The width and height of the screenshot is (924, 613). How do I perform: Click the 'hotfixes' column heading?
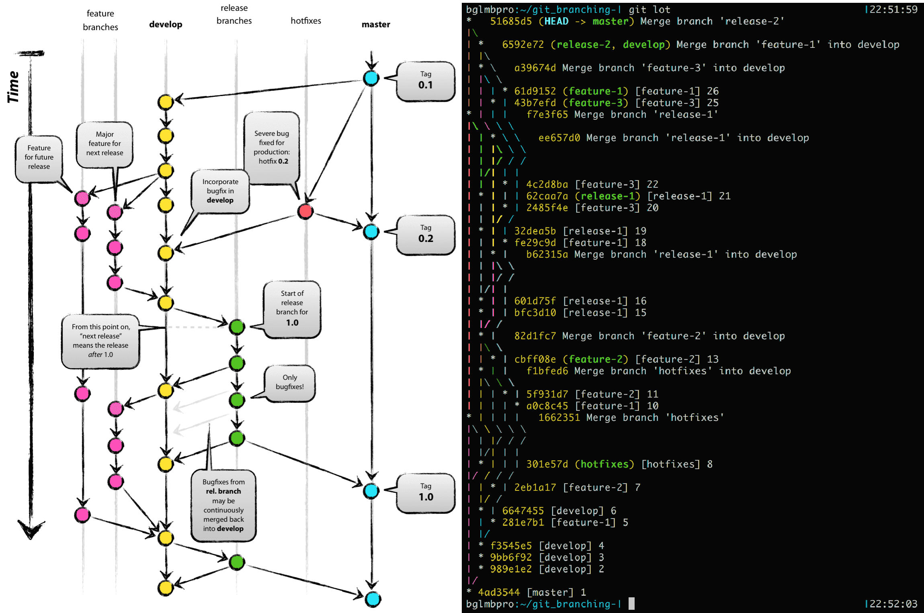tap(306, 21)
